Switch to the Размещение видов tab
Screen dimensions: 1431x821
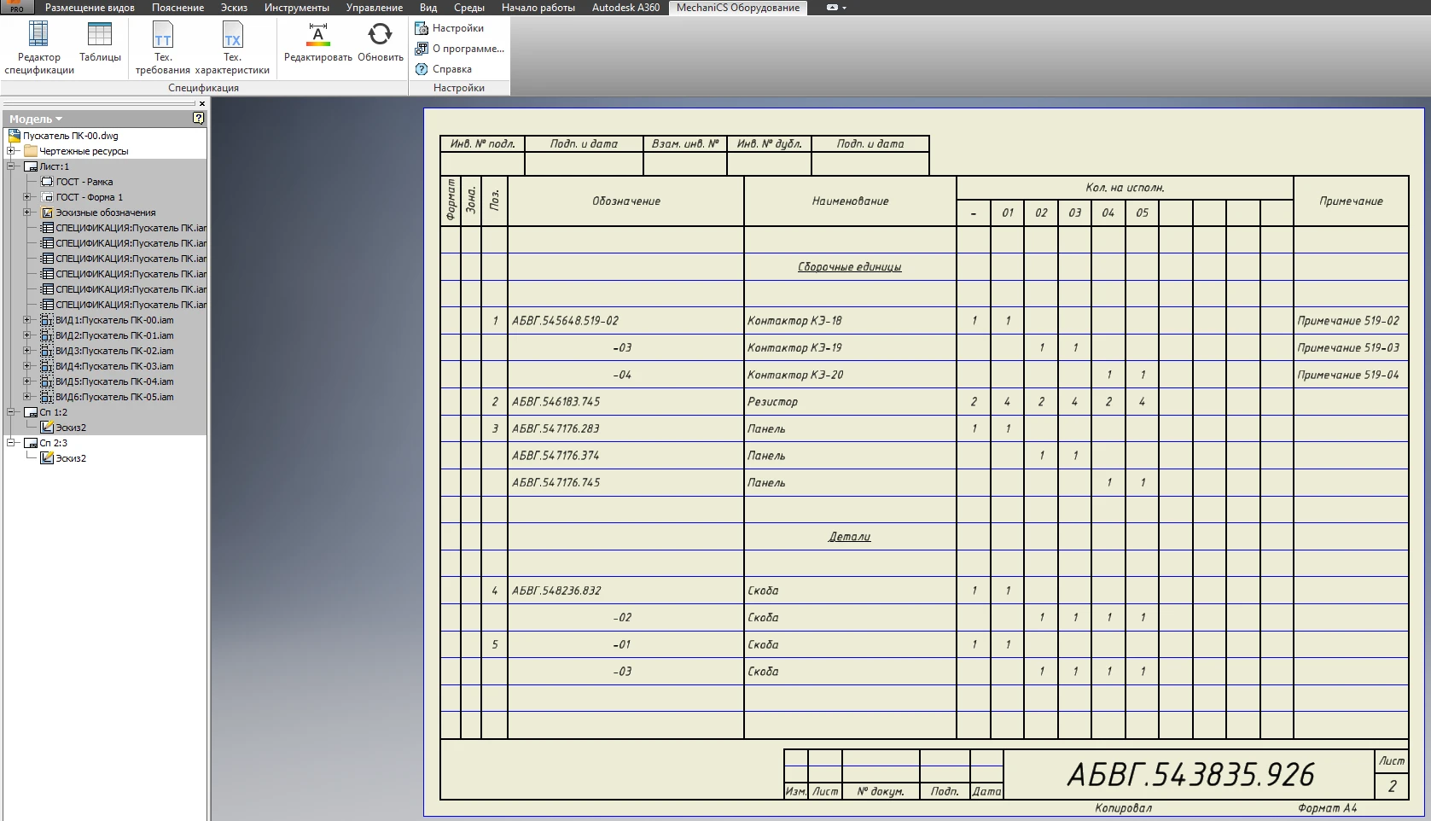[90, 8]
